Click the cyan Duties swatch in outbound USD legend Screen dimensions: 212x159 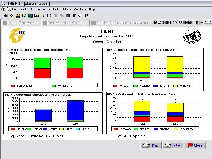78,129
